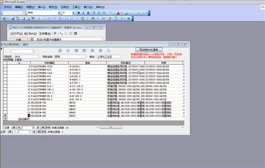Click the 项目号 input field
This screenshot has height=168, width=265.
point(26,57)
